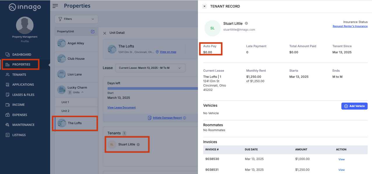
Task: Collapse the Lucky Charm units list
Action: click(83, 92)
